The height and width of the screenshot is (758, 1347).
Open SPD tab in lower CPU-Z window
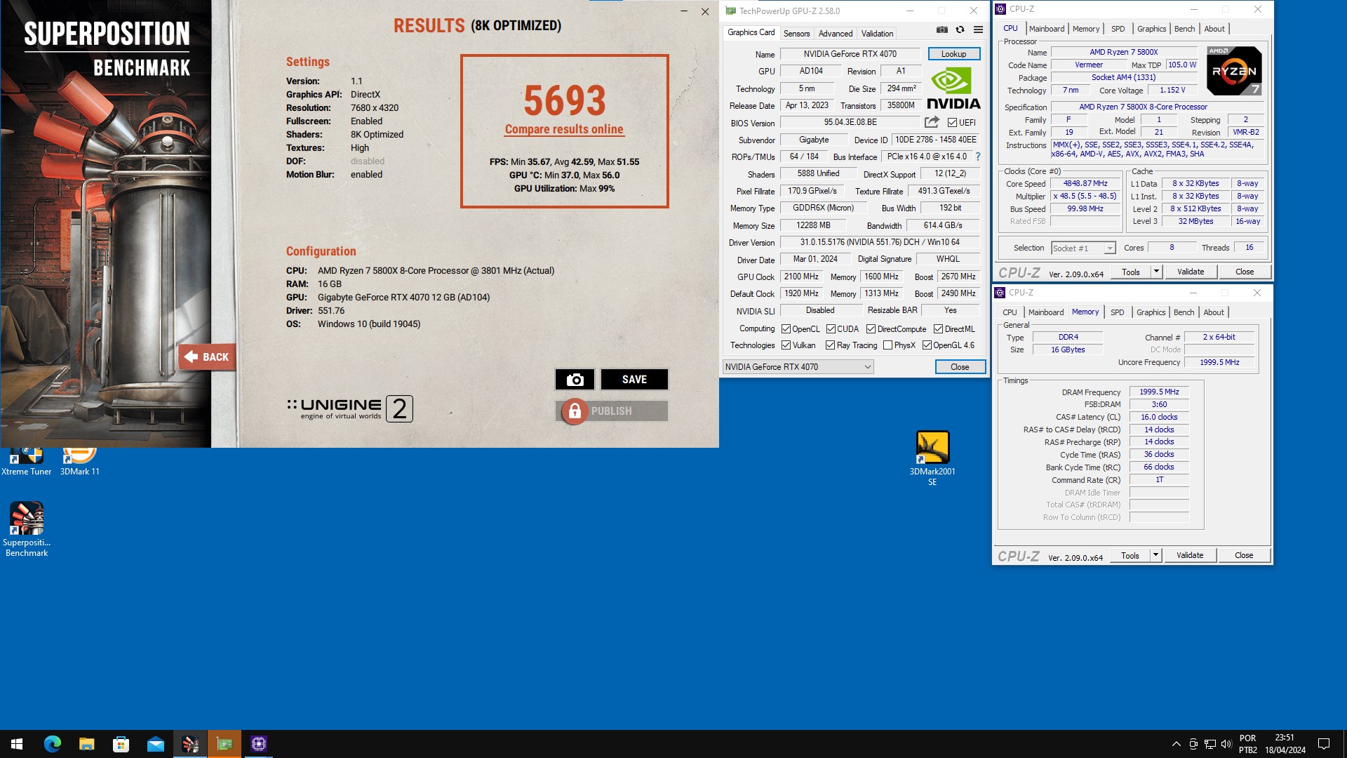coord(1117,312)
